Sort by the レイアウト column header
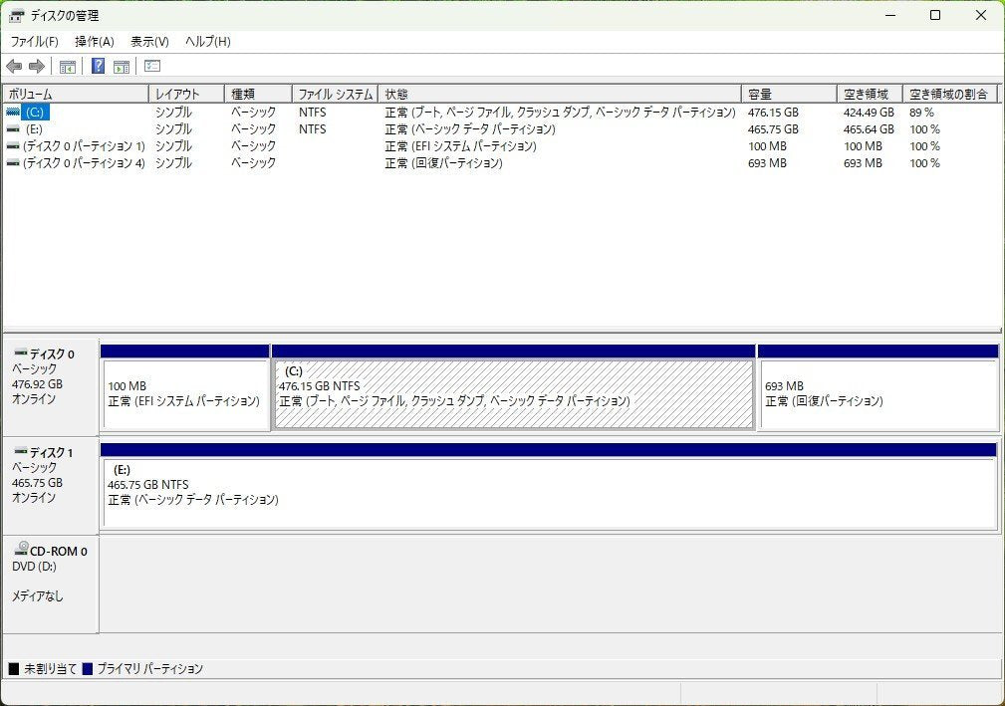The height and width of the screenshot is (706, 1005). (186, 95)
